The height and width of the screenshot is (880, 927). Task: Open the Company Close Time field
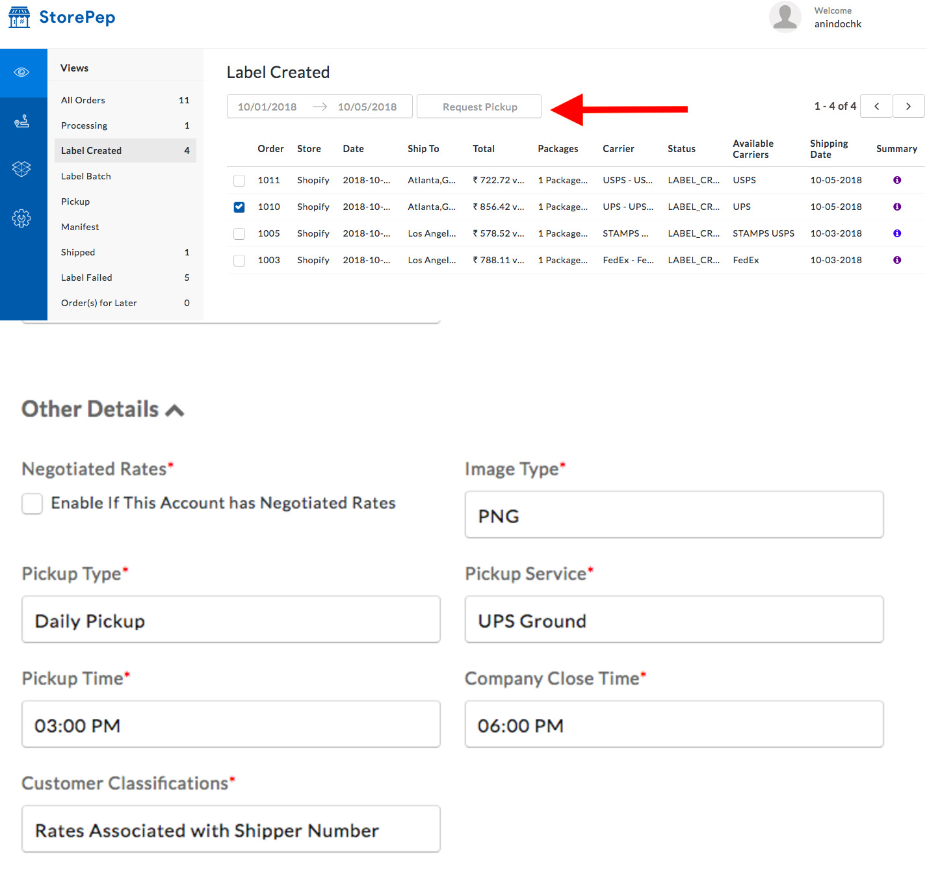pyautogui.click(x=674, y=724)
